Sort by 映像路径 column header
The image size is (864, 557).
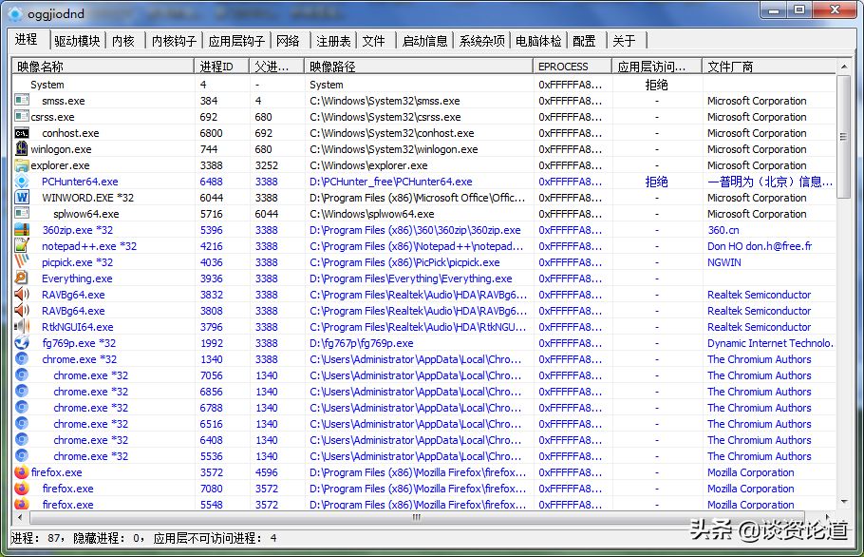[x=418, y=67]
